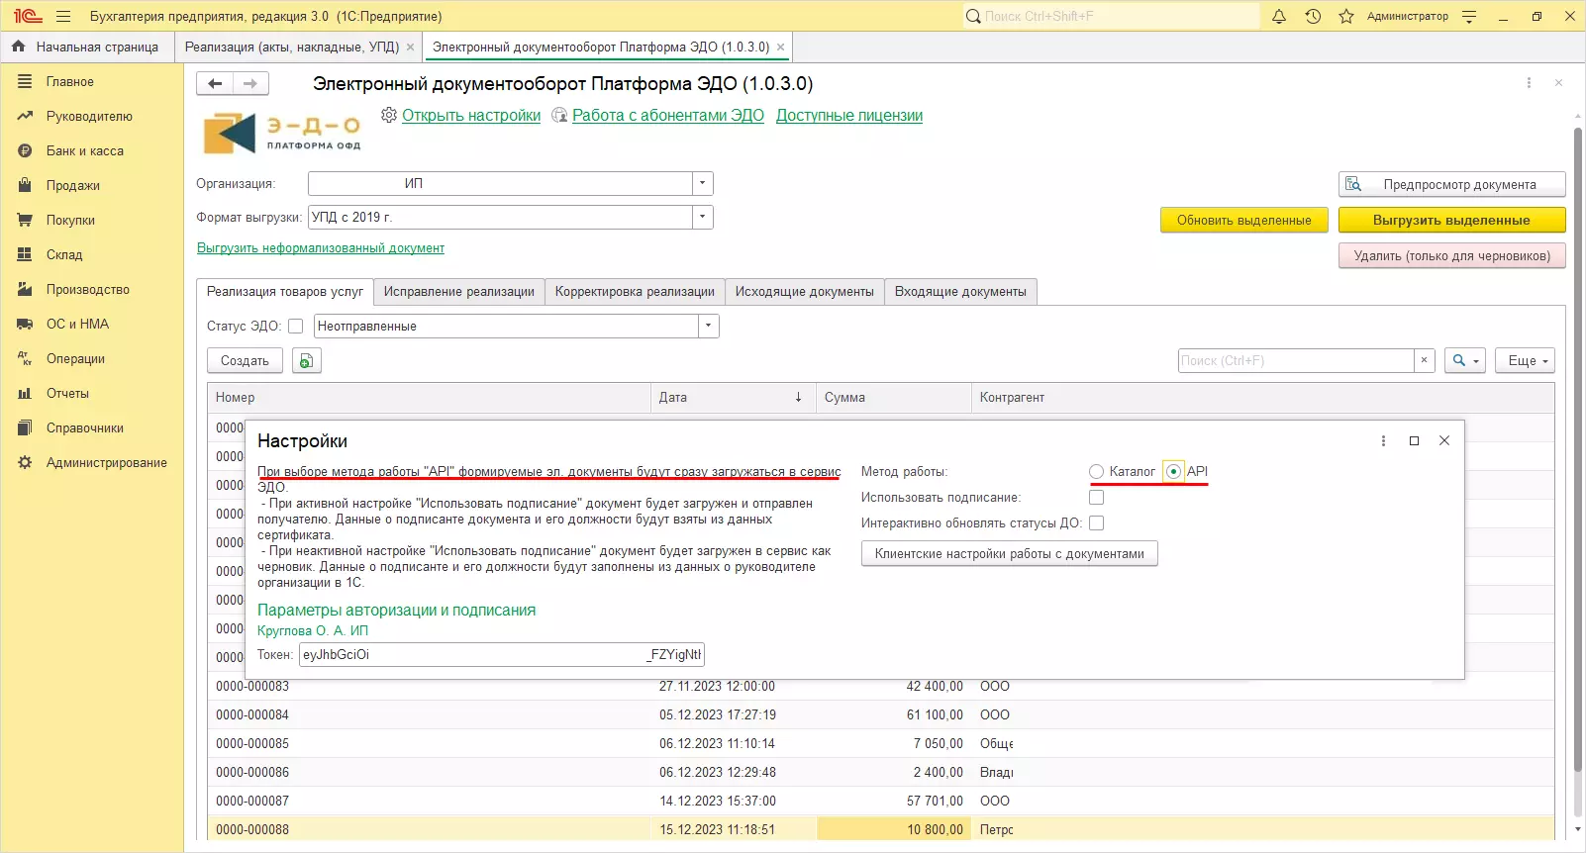This screenshot has width=1586, height=853.
Task: Expand the Еще menu button
Action: pyautogui.click(x=1526, y=361)
